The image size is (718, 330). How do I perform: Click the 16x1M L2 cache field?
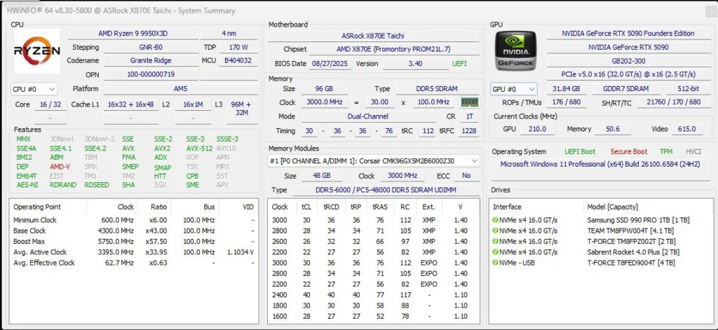point(193,104)
